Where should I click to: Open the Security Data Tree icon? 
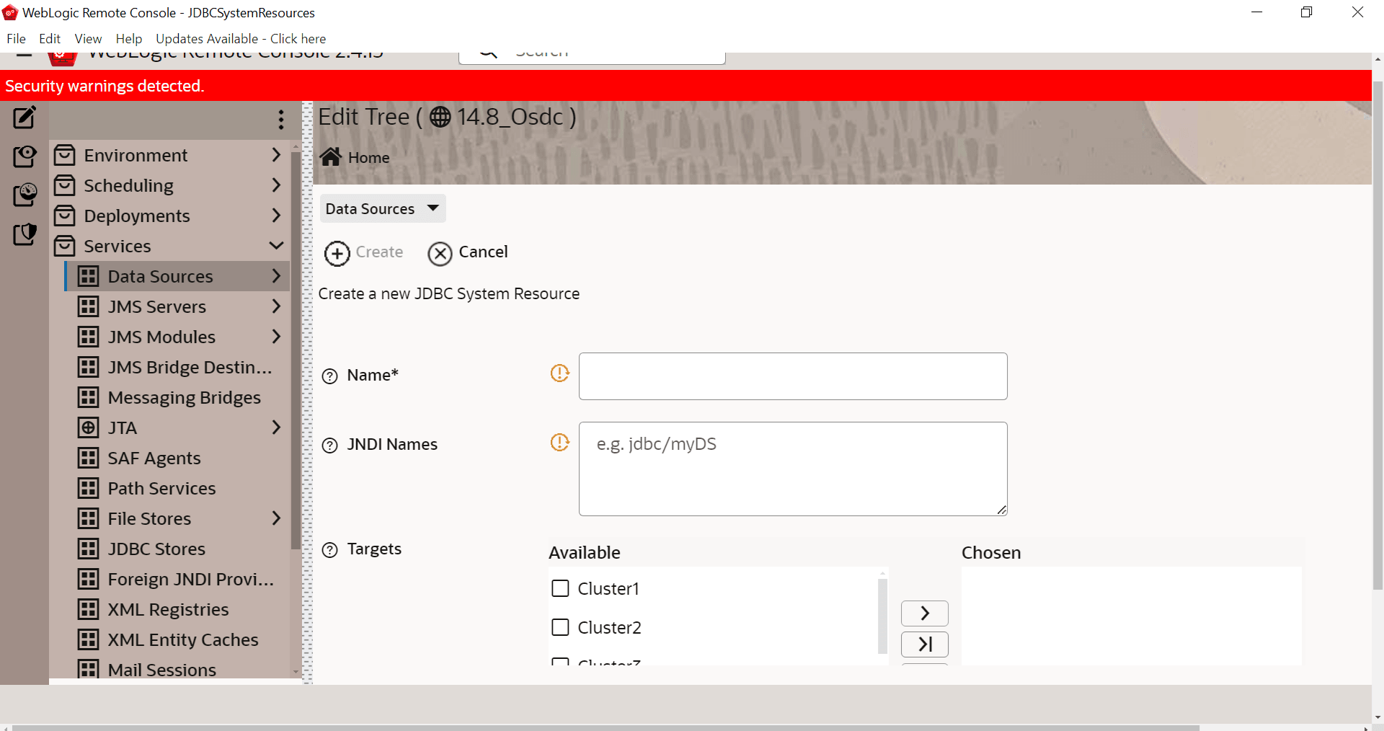[25, 234]
